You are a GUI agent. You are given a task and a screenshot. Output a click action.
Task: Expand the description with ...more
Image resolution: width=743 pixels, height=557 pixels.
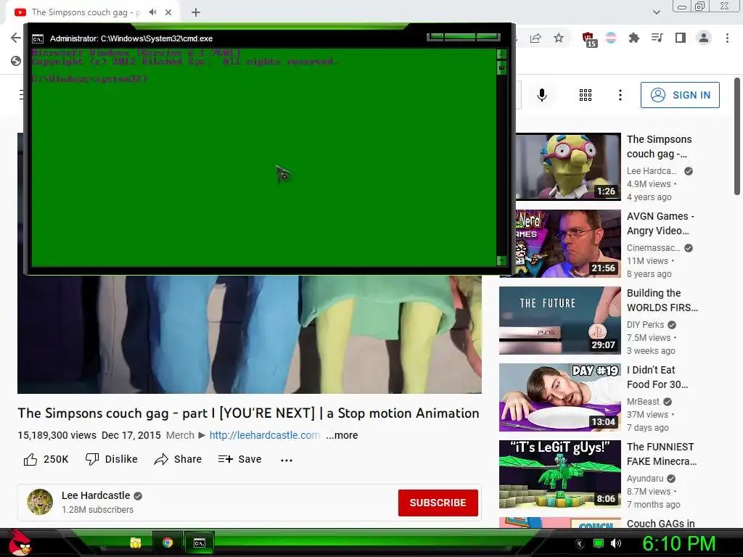(x=342, y=435)
